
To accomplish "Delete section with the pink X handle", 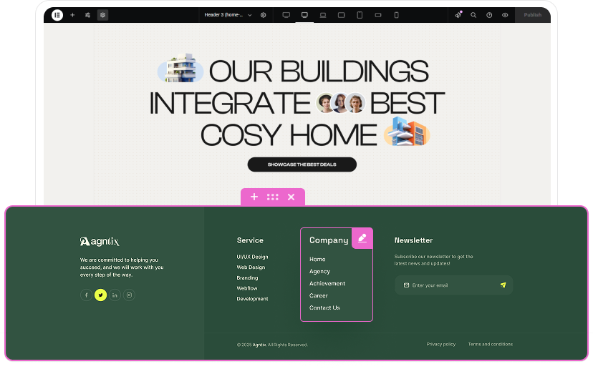I will click(x=291, y=197).
